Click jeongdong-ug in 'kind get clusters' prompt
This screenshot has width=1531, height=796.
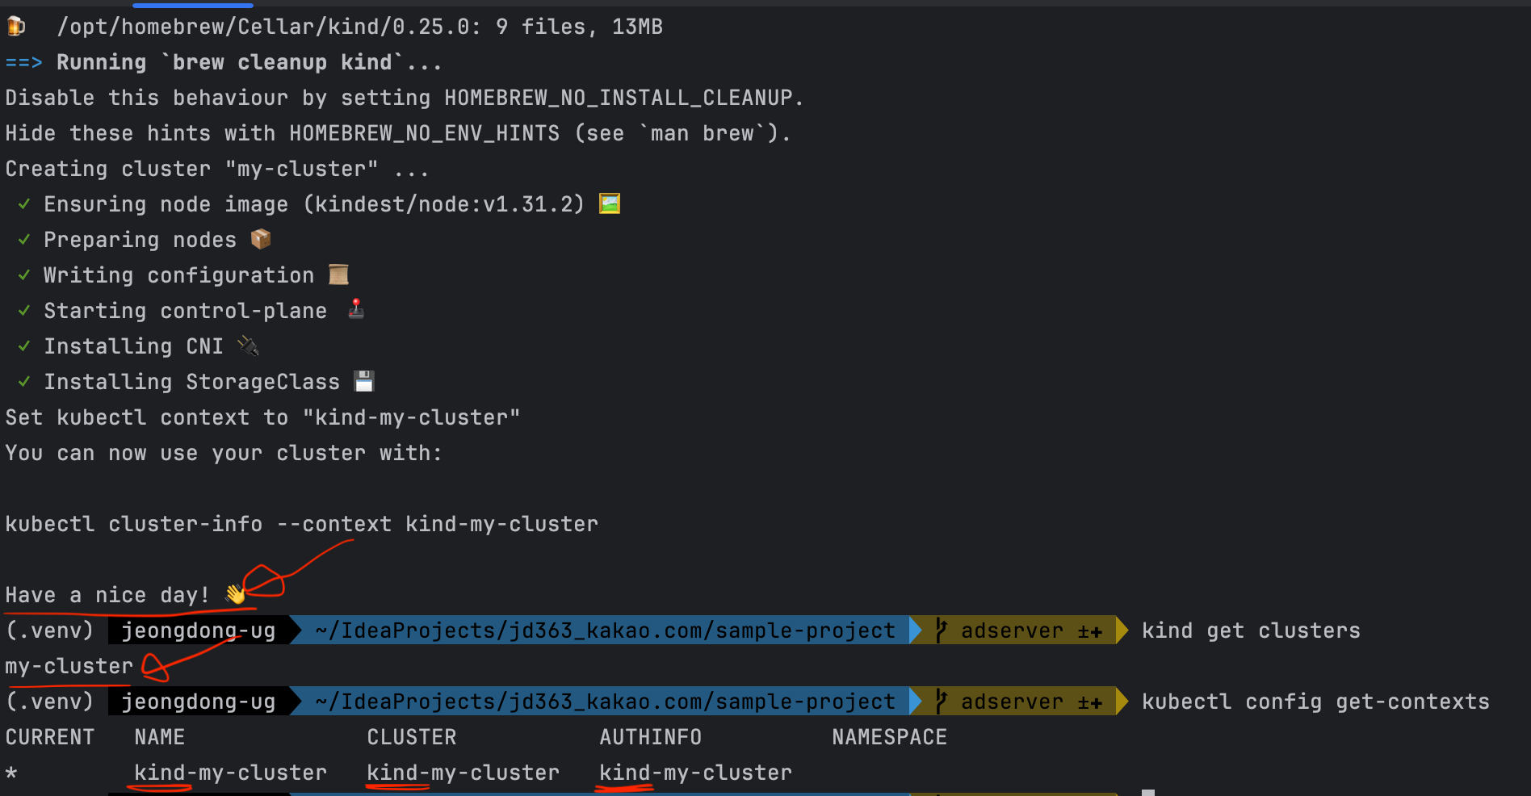click(199, 631)
